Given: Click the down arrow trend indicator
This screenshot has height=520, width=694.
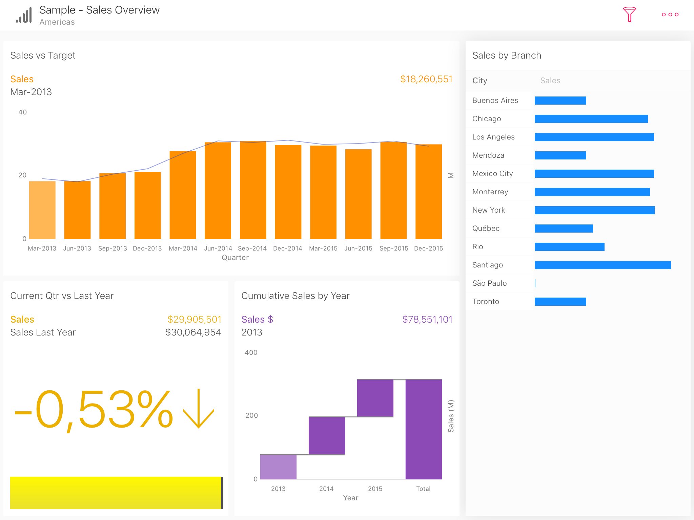Looking at the screenshot, I should pos(199,409).
